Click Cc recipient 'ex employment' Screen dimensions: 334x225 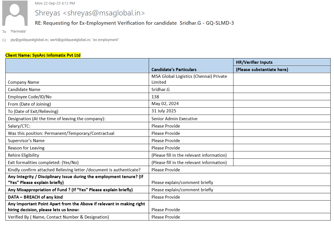105,40
